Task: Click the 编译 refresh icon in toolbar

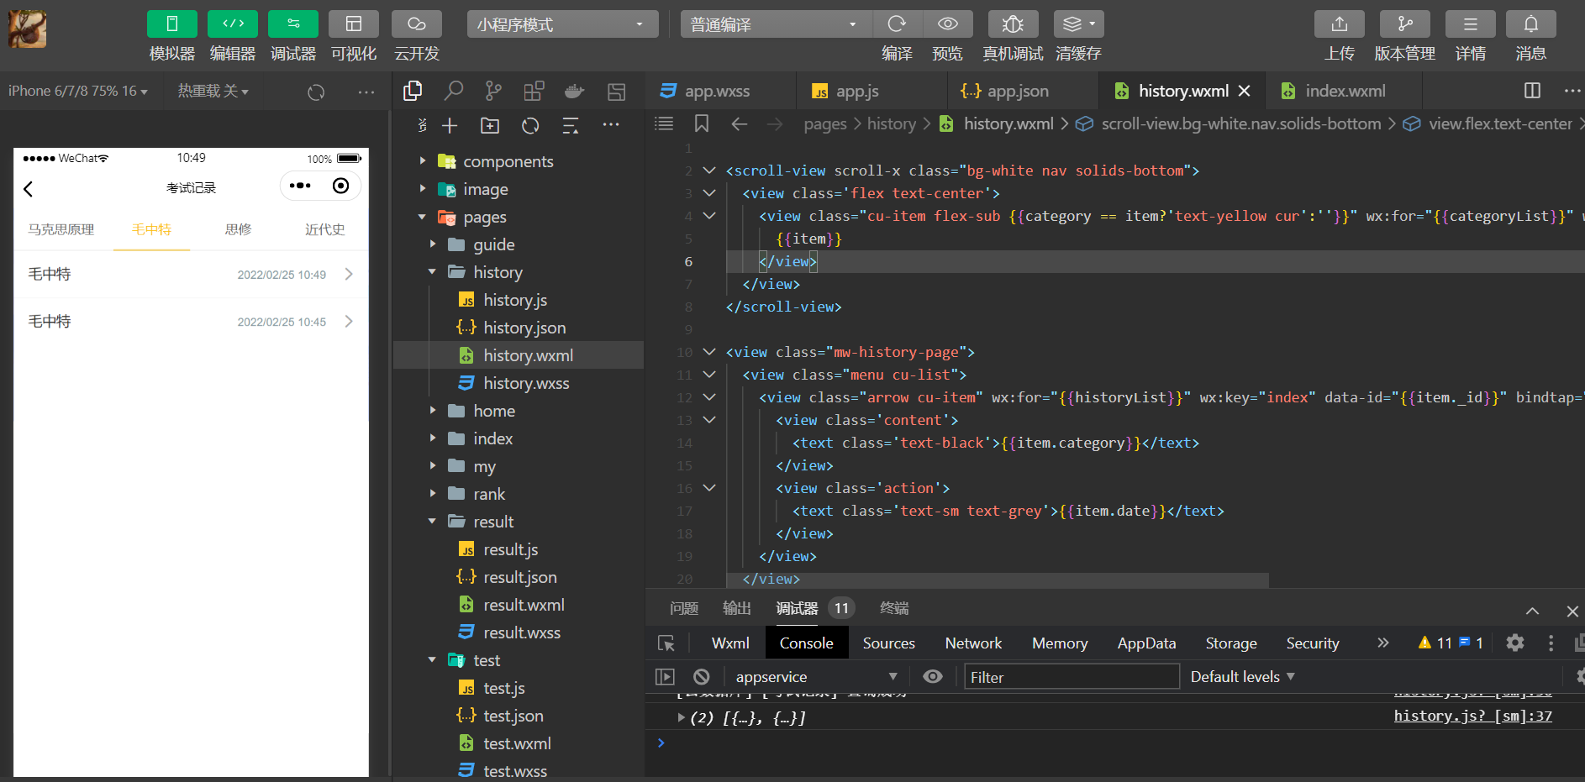Action: (897, 24)
